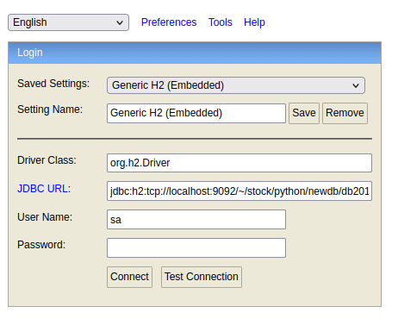
Task: Click the Driver Class input field
Action: 239,163
